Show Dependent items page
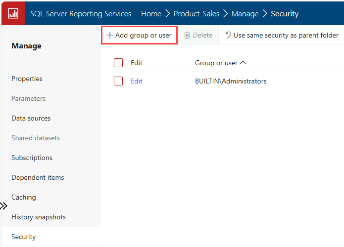This screenshot has width=344, height=247. click(38, 177)
